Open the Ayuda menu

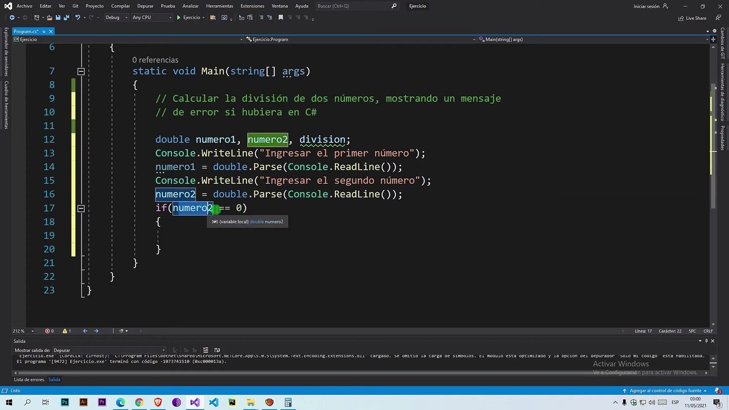click(302, 6)
